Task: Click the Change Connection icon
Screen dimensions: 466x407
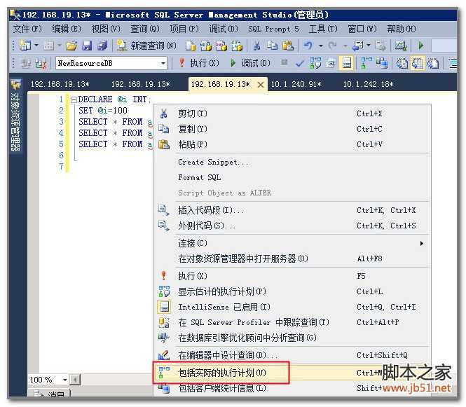Action: (41, 63)
